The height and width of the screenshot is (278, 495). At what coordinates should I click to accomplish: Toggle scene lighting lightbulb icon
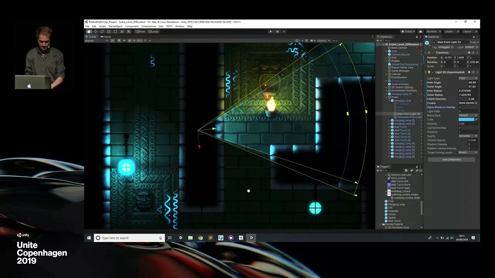[119, 41]
